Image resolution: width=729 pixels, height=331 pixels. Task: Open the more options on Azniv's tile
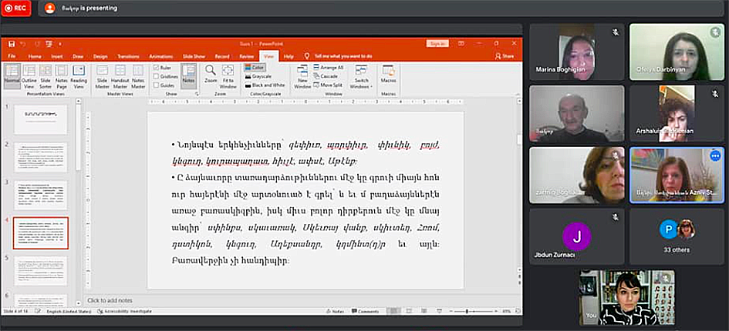(714, 155)
